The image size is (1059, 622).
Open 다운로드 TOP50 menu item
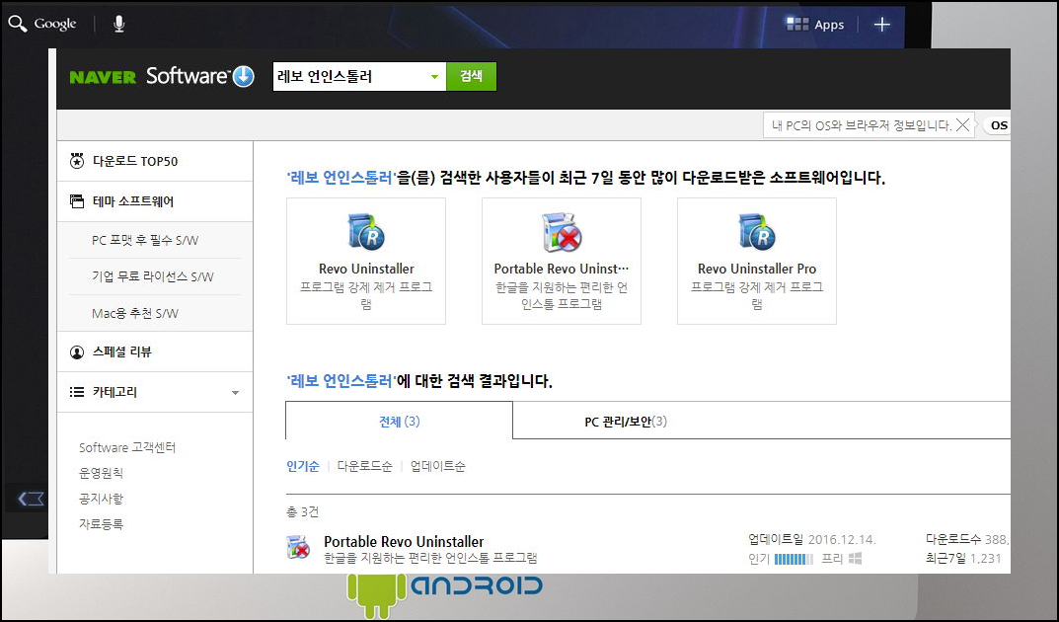155,161
